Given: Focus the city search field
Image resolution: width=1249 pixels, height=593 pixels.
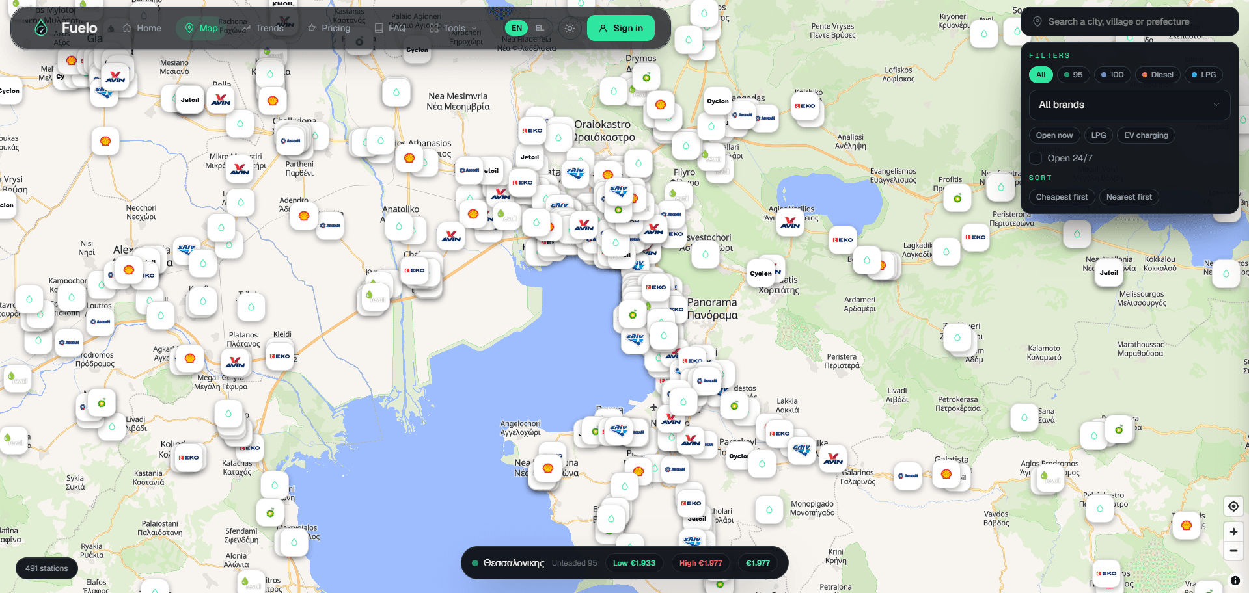Looking at the screenshot, I should tap(1129, 21).
